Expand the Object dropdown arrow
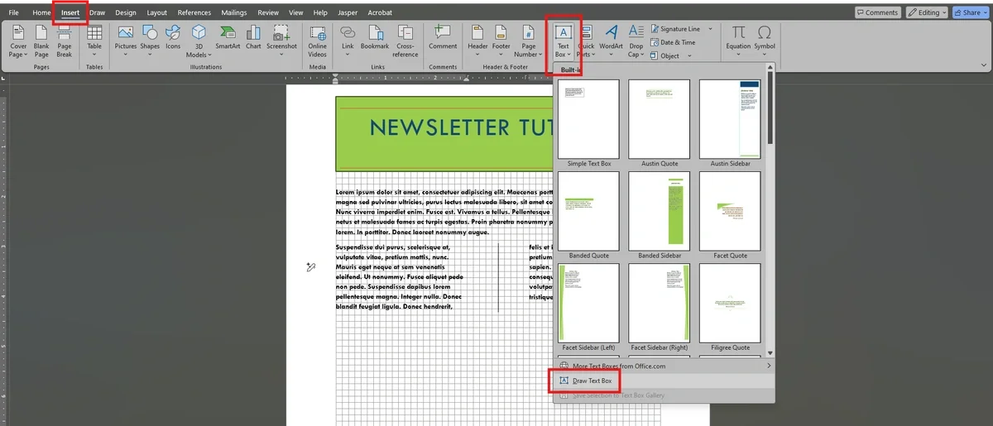993x426 pixels. 688,56
